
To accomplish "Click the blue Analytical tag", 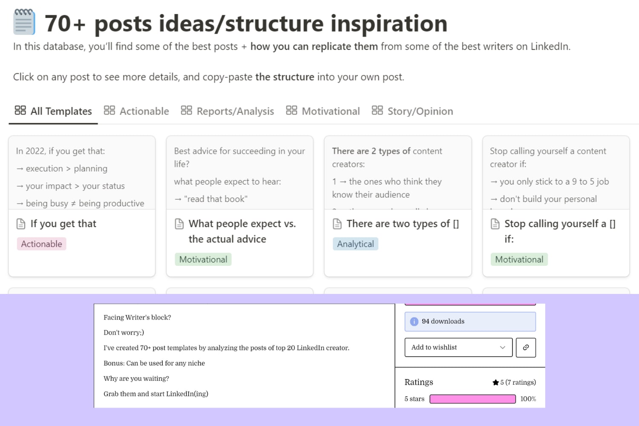I will (x=355, y=244).
